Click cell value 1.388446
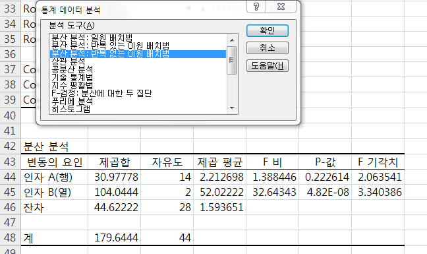The width and height of the screenshot is (427, 254). click(x=272, y=177)
